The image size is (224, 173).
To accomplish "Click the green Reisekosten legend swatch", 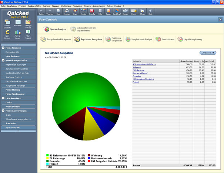I will pyautogui.click(x=48, y=156).
